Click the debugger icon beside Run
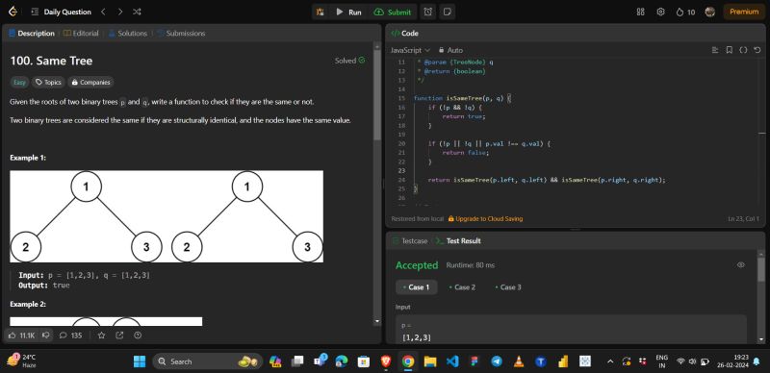This screenshot has width=770, height=373. pos(321,12)
